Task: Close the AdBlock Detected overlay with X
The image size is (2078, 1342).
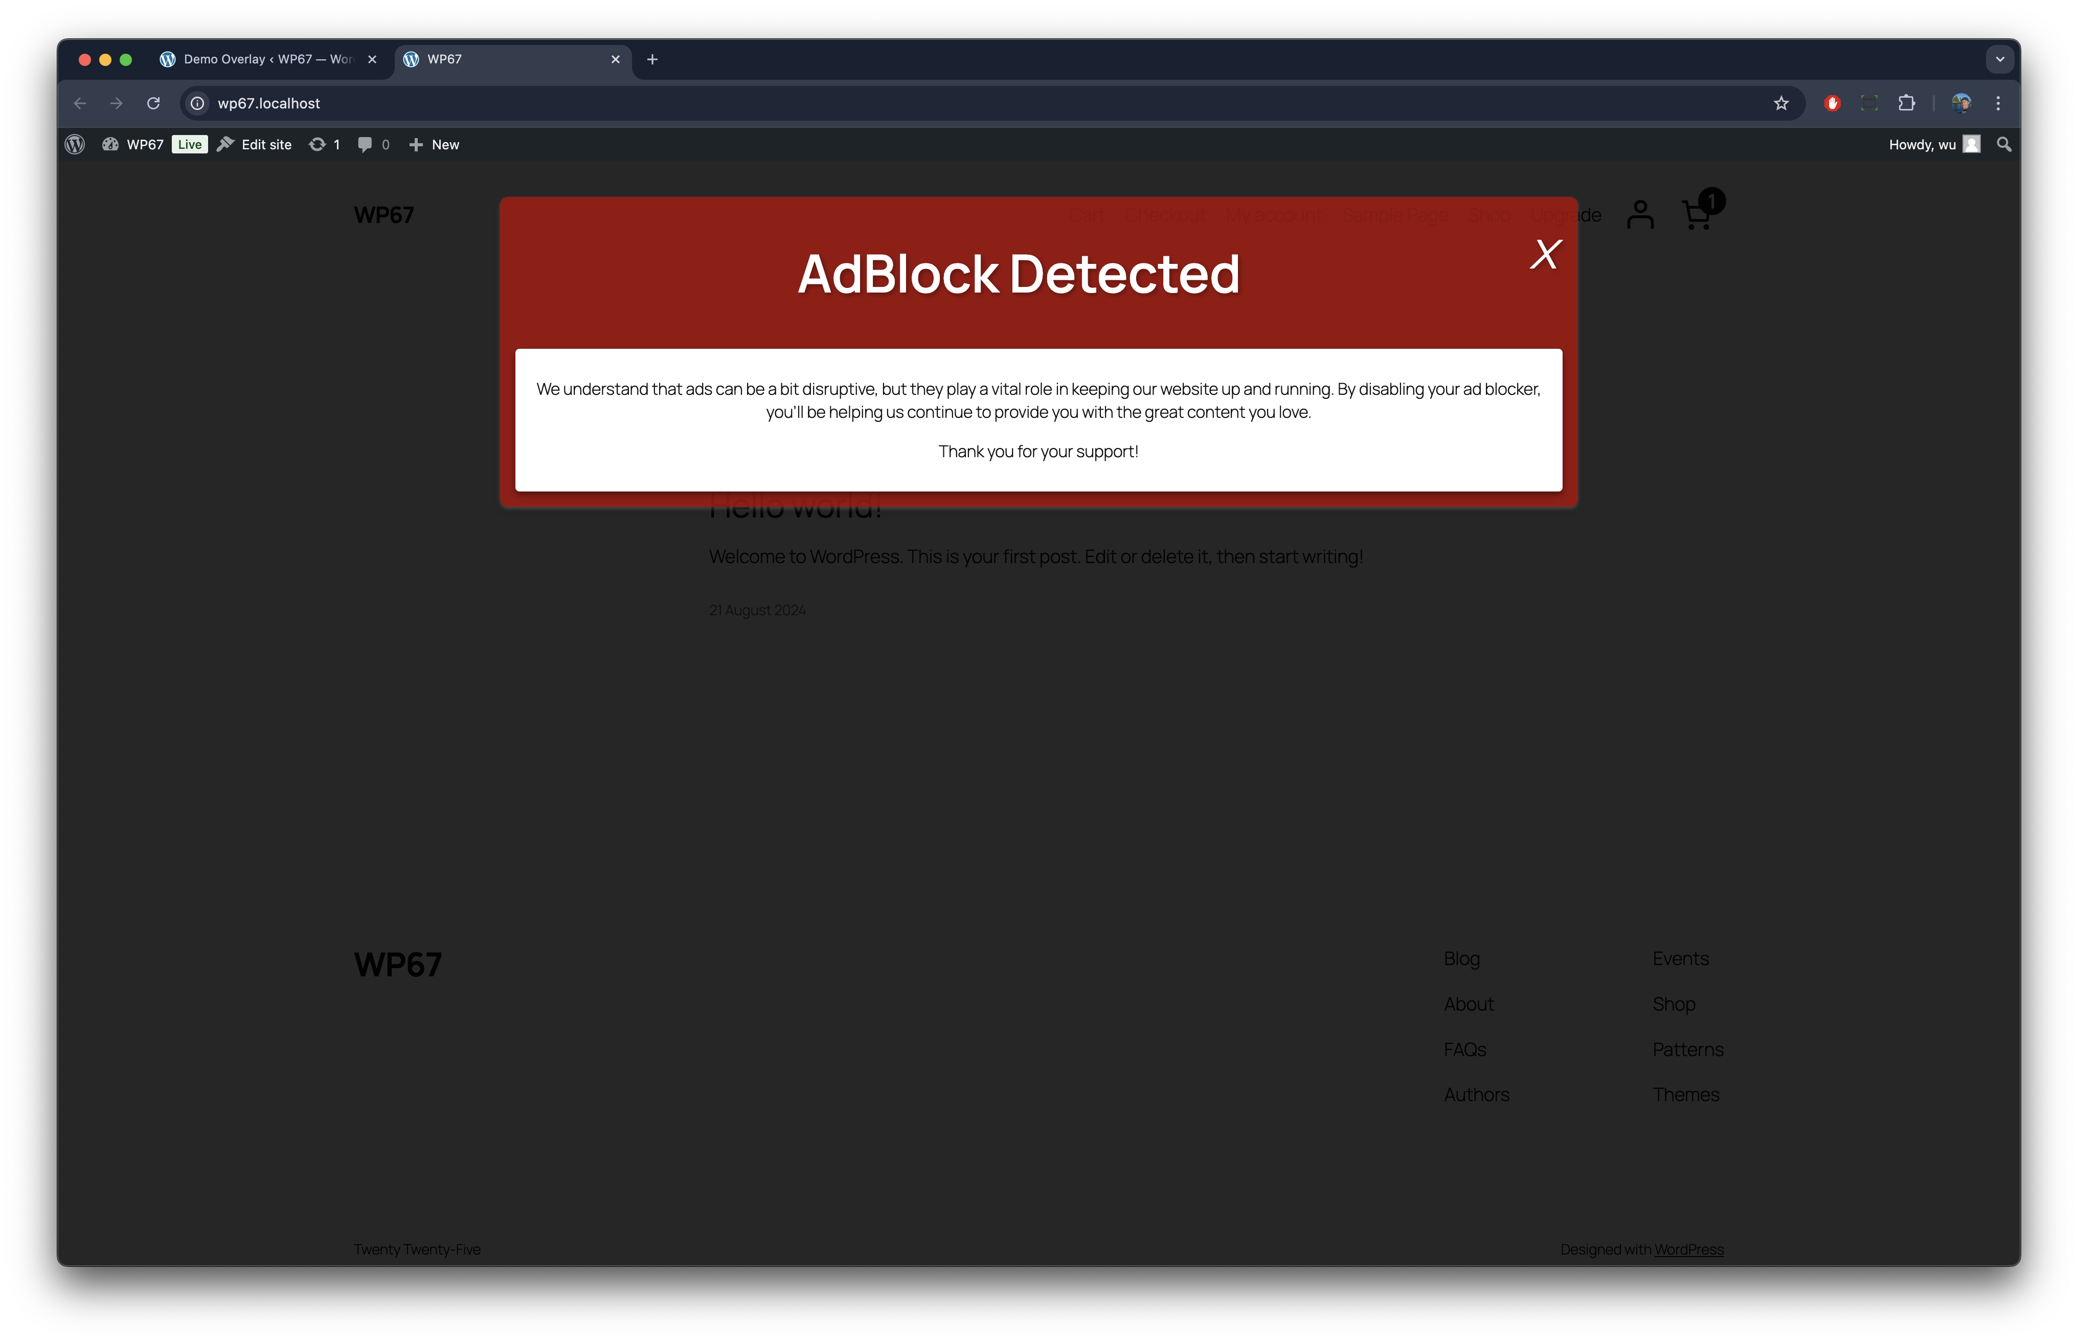Action: click(x=1546, y=255)
